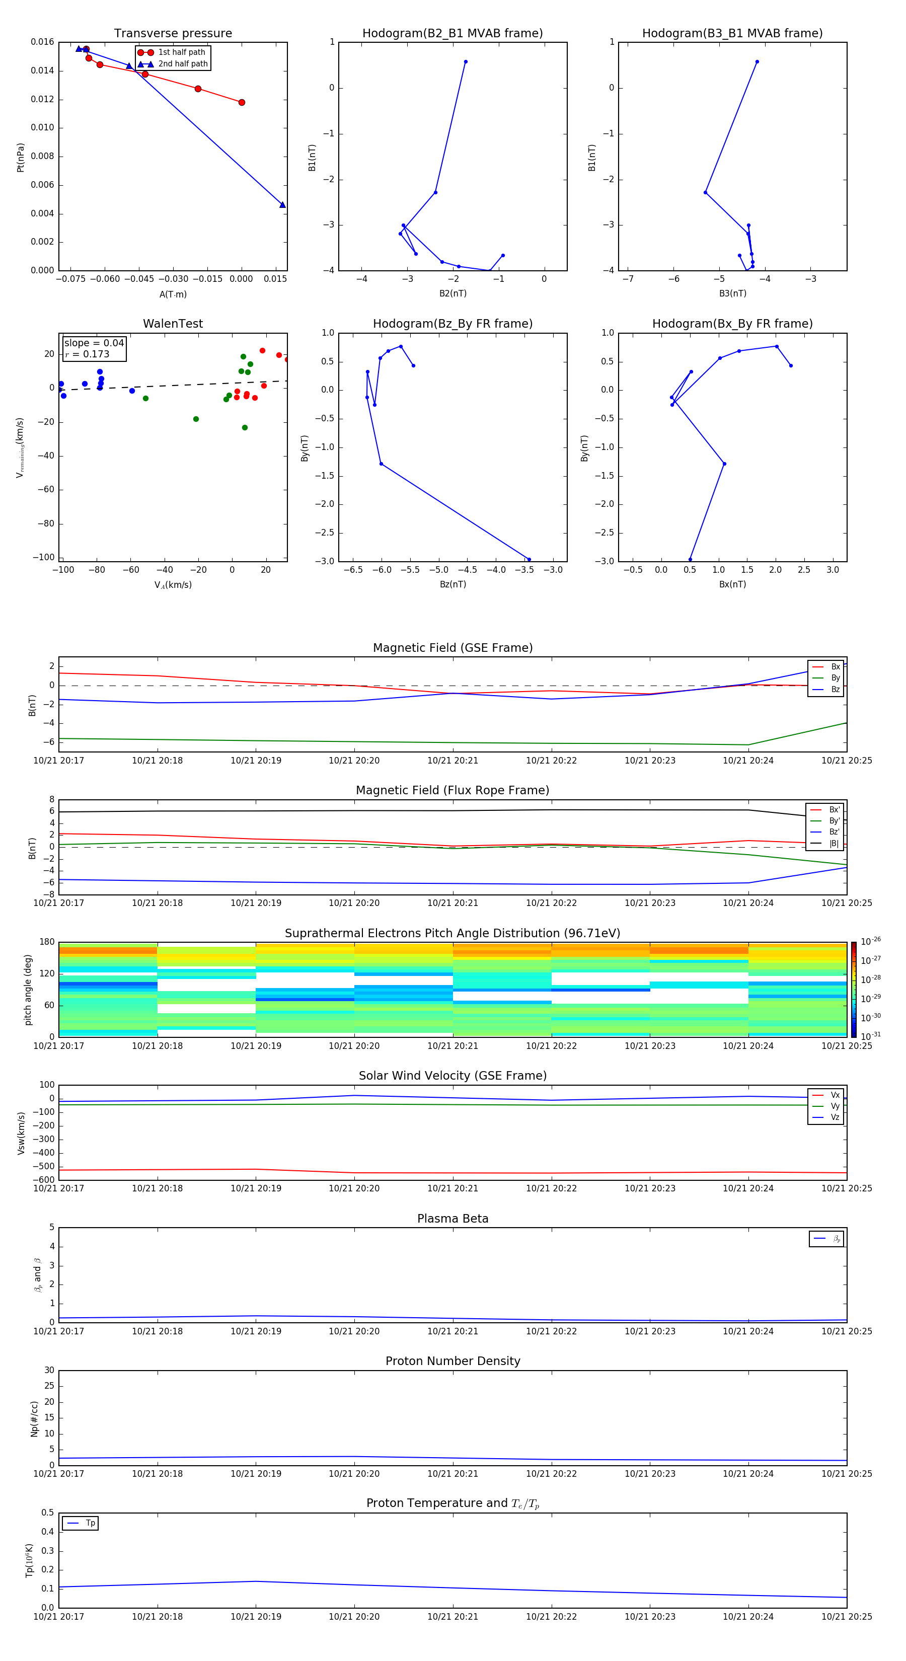This screenshot has width=906, height=1661.
Task: Click the Bx' legend entry in Flux Rope Frame plot
Action: point(825,810)
